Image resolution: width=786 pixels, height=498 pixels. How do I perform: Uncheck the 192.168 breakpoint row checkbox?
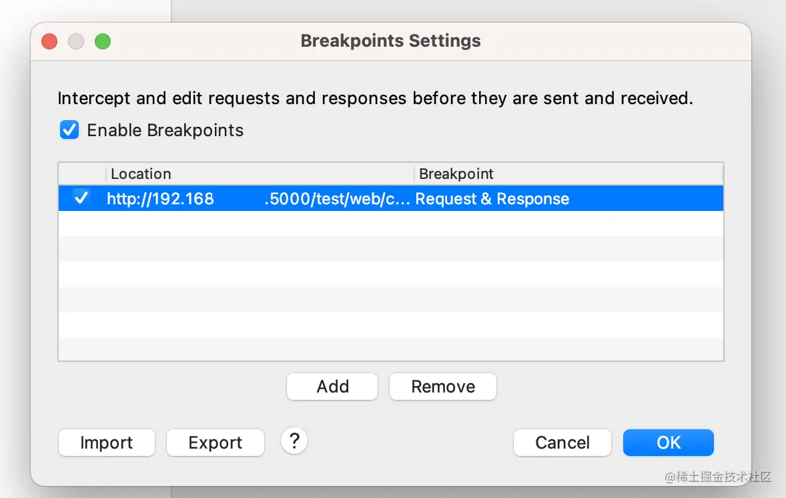pos(81,198)
